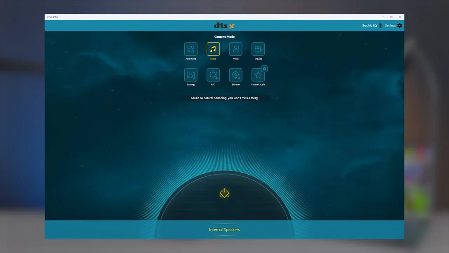Pick the RPG mode icon
The width and height of the screenshot is (449, 253).
(x=213, y=75)
